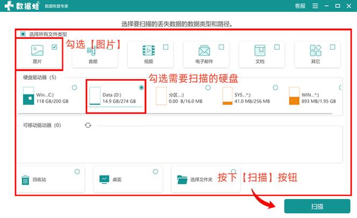The height and width of the screenshot is (218, 357).
Task: Click the 选择文件夹 folder icon
Action: coord(182,180)
